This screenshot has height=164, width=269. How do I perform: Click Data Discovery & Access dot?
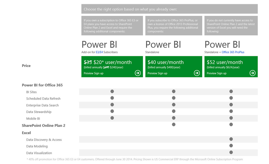(231, 139)
